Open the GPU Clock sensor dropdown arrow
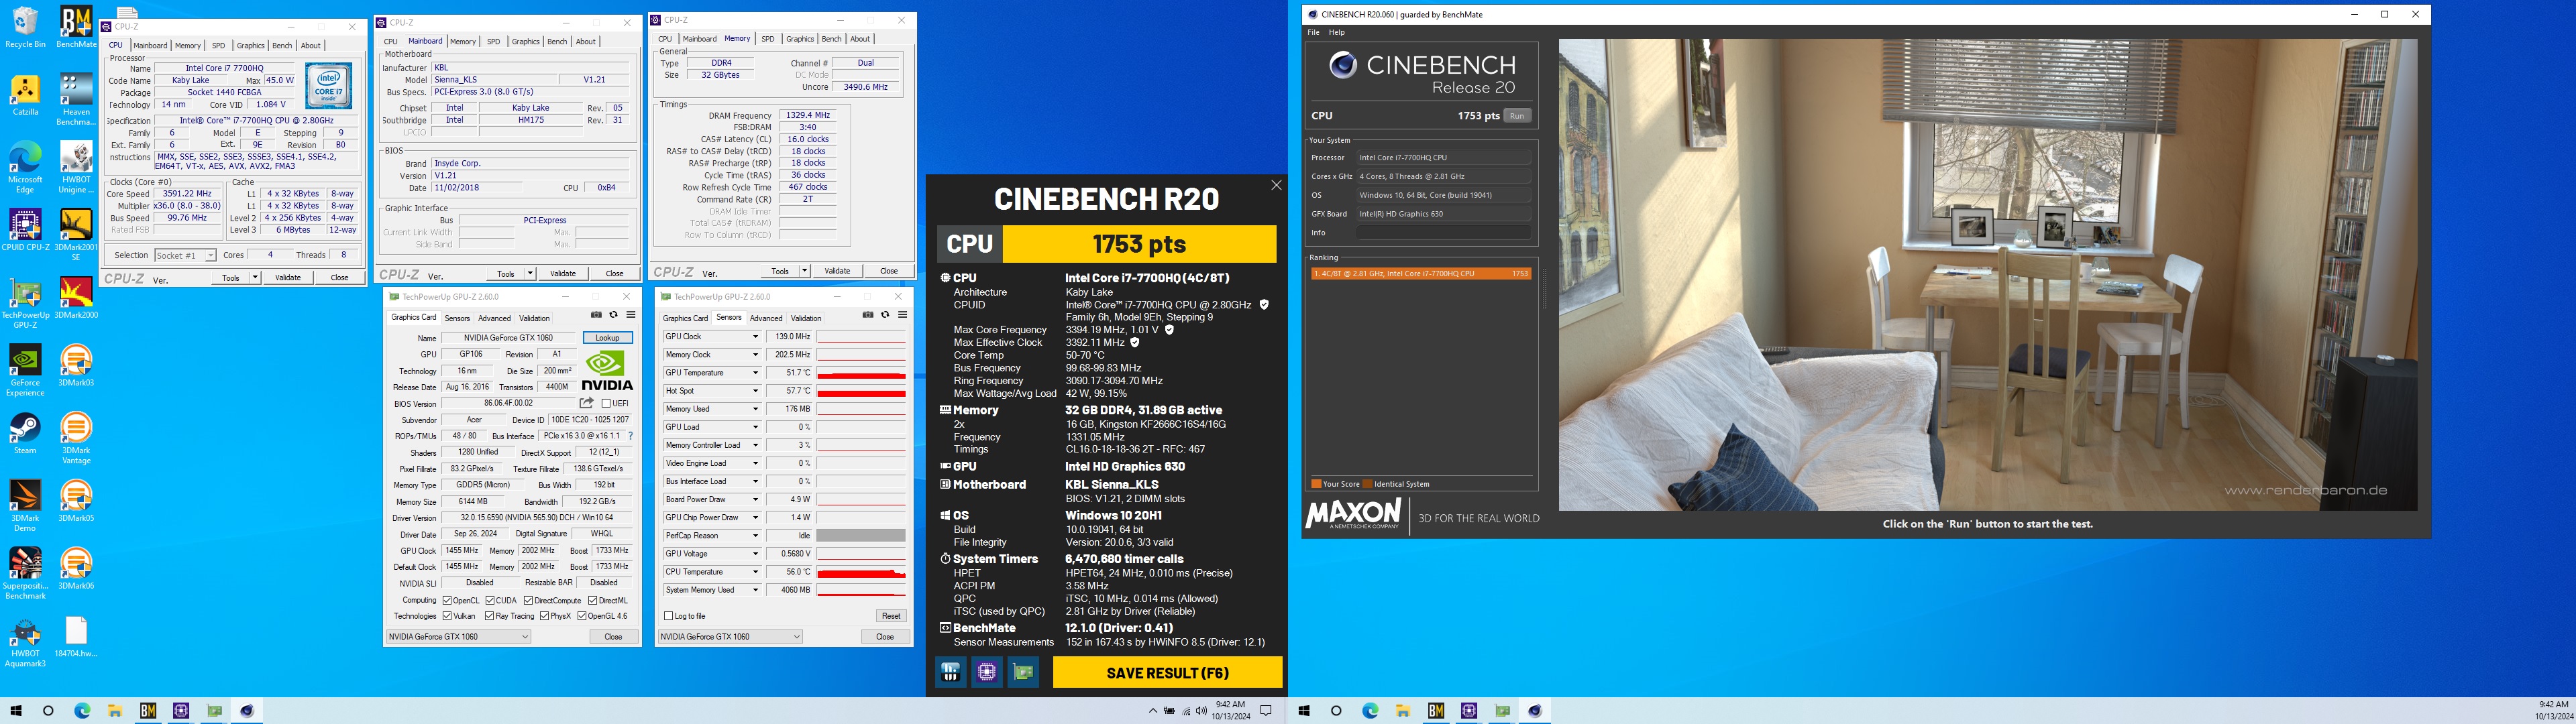The image size is (2576, 724). 755,337
